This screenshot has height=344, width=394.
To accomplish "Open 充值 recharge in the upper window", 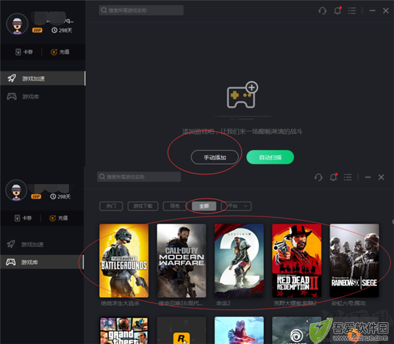I will [x=60, y=52].
